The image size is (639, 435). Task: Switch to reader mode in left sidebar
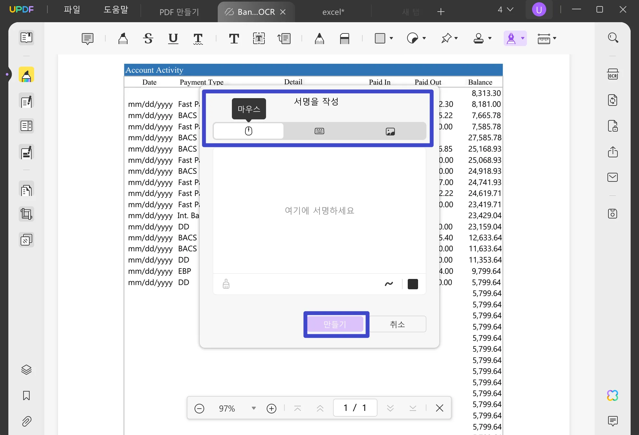tap(26, 38)
